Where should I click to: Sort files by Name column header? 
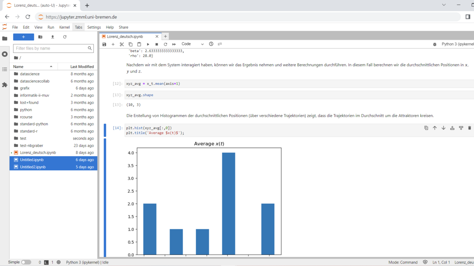pos(33,67)
